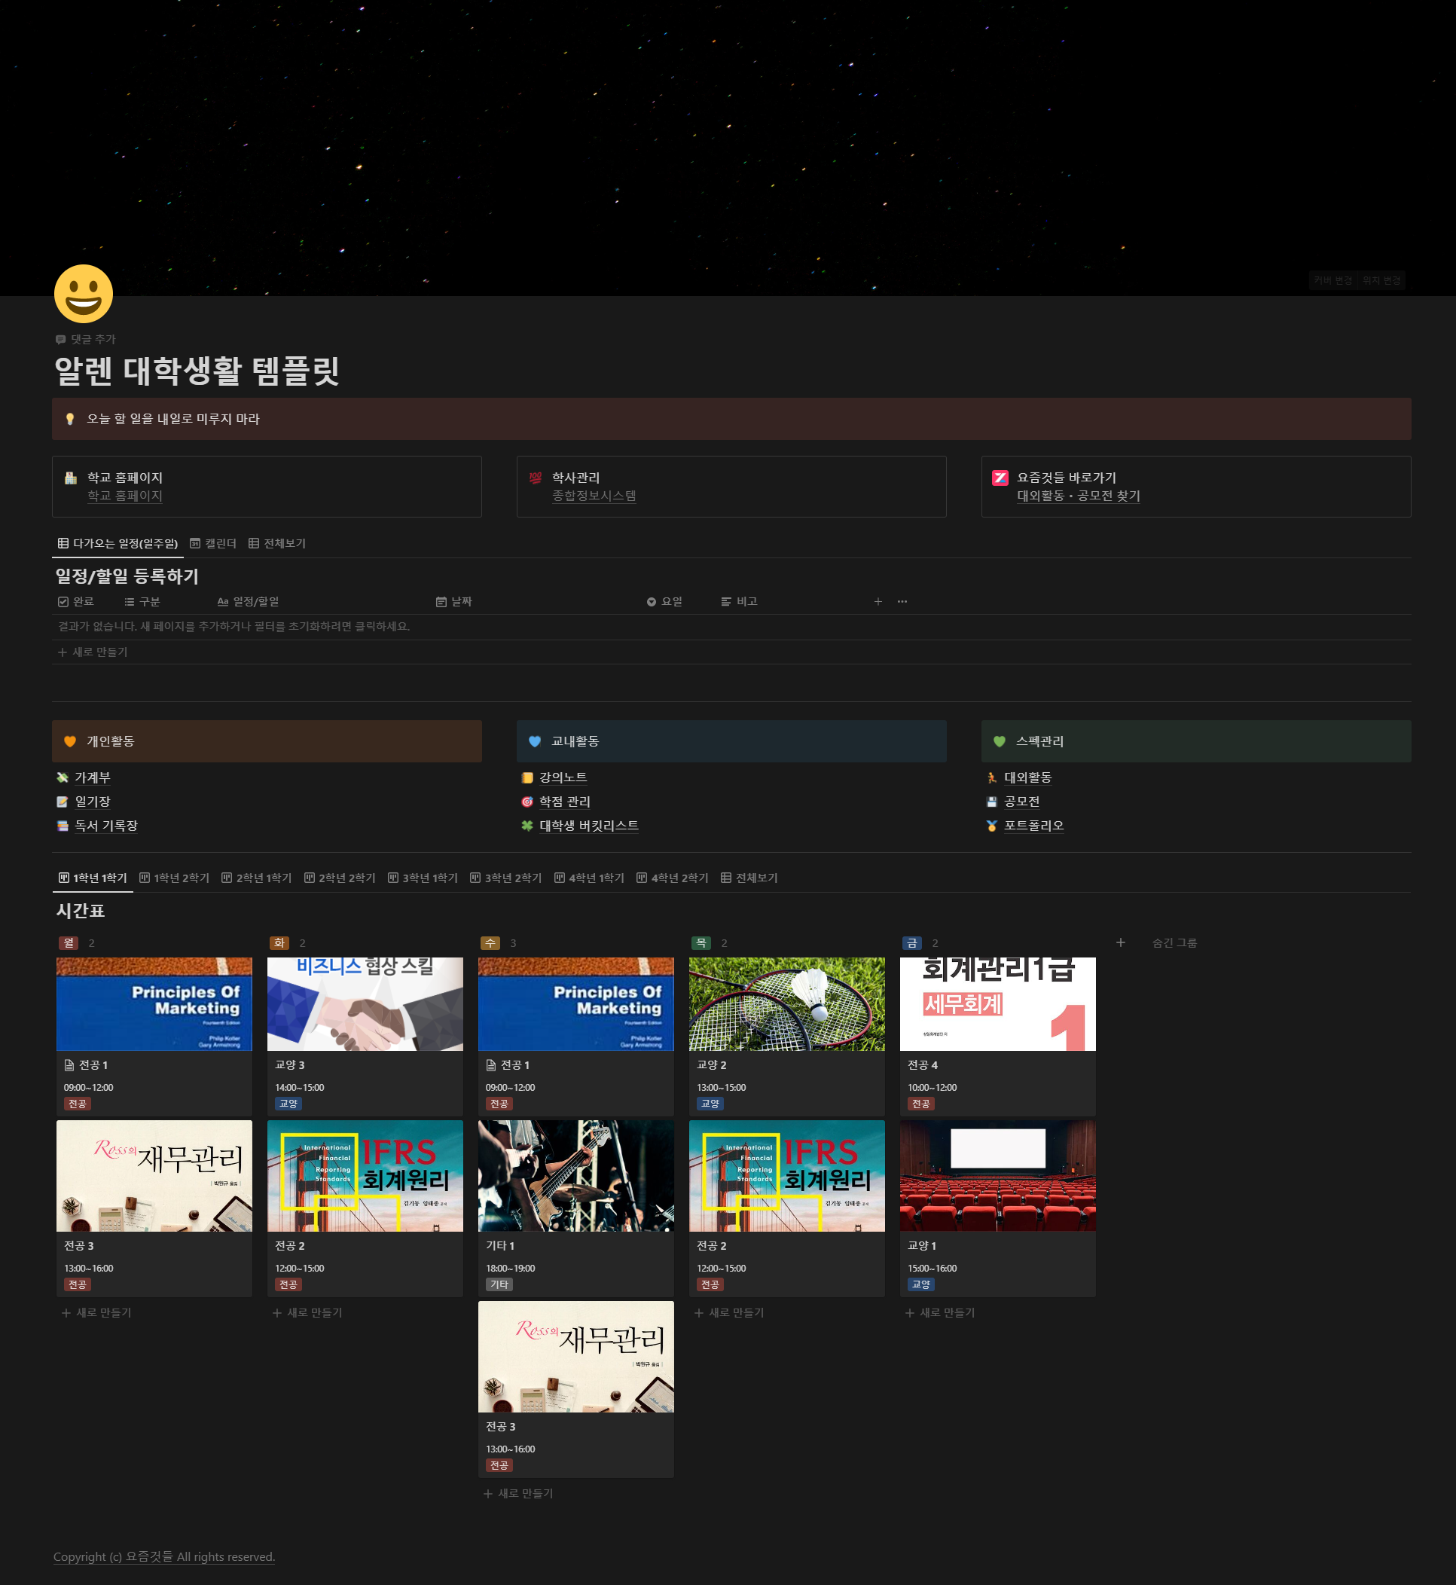Click the plus icon to add table property
The image size is (1456, 1585).
click(x=878, y=602)
